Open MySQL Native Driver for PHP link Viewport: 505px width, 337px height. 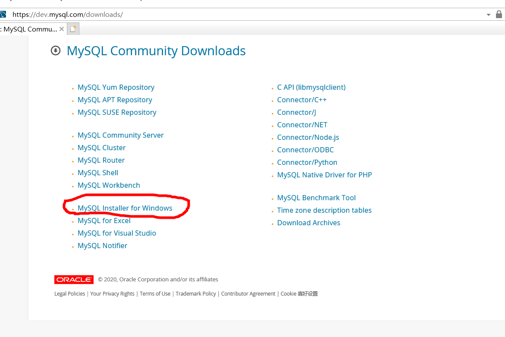coord(325,175)
